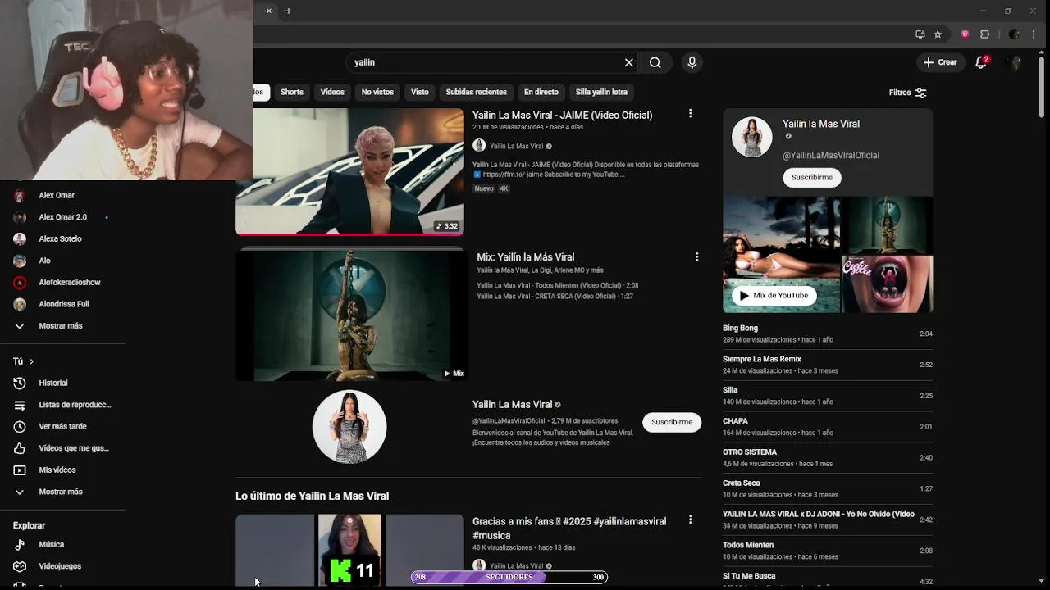Image resolution: width=1050 pixels, height=590 pixels.
Task: Play Creta Seca in the track list
Action: click(x=828, y=488)
